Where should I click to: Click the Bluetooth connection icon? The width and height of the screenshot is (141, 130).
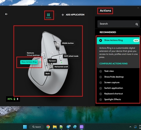click(17, 99)
